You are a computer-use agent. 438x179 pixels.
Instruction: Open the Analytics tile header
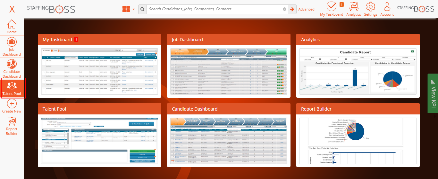pos(358,40)
